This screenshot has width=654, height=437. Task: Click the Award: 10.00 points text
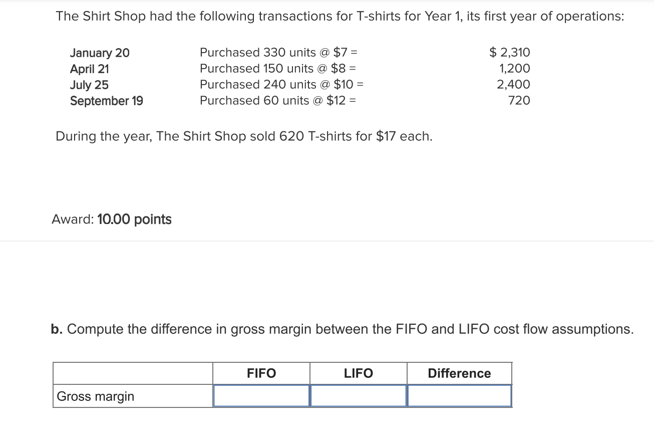click(x=111, y=219)
